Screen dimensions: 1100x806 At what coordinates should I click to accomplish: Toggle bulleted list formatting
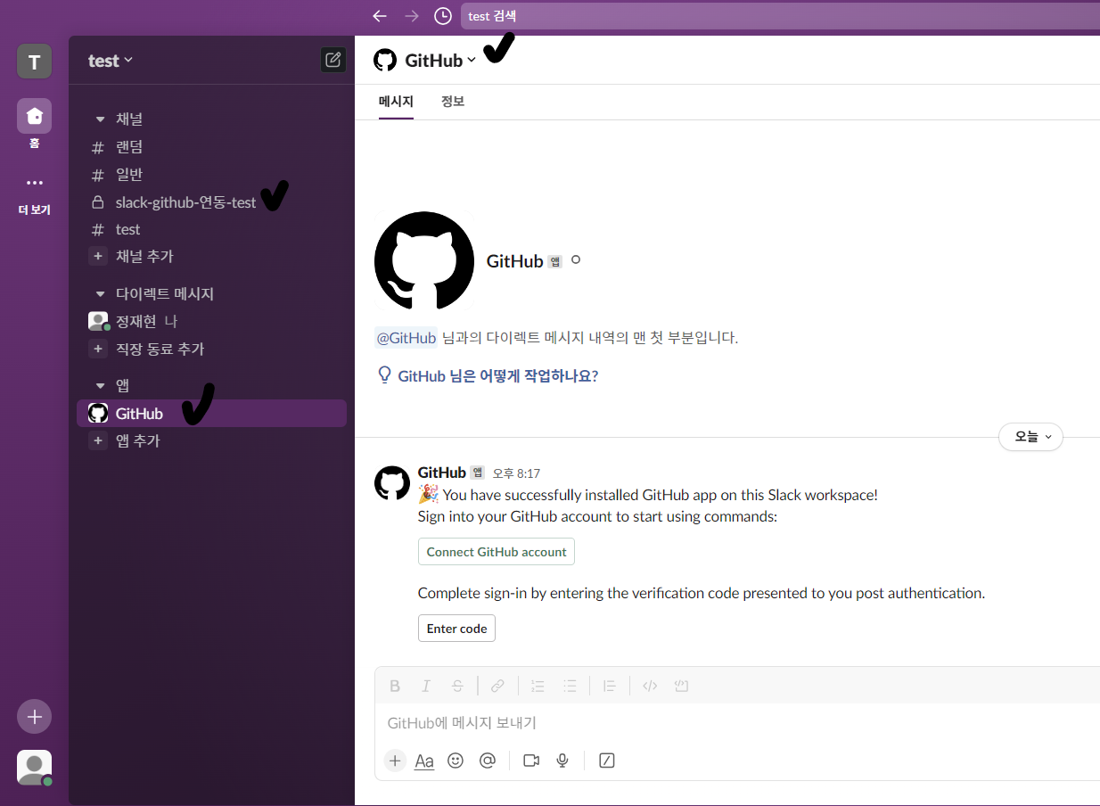570,686
